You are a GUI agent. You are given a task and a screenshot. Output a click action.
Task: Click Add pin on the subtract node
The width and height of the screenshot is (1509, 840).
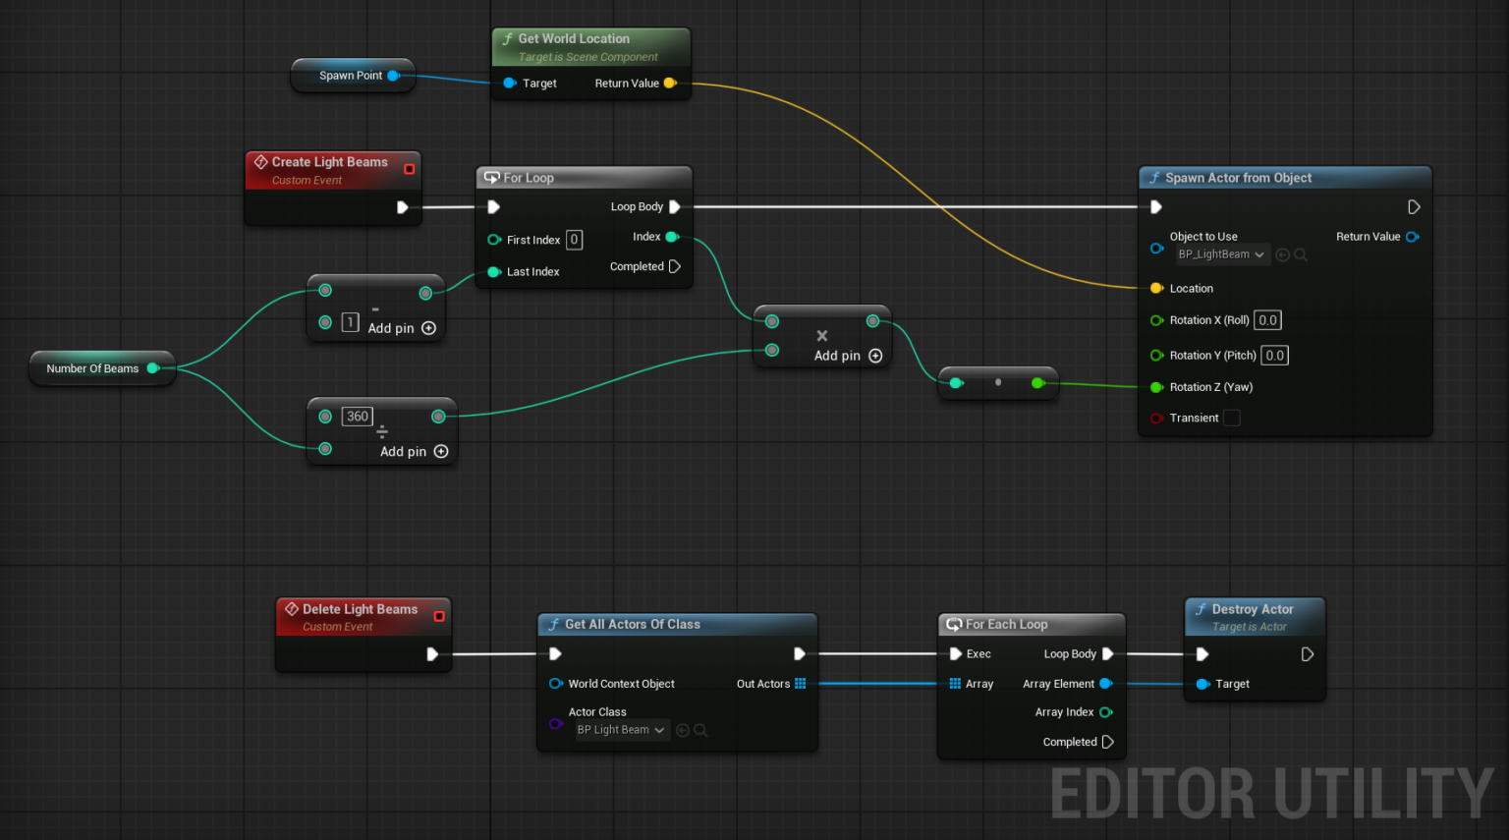click(x=428, y=328)
